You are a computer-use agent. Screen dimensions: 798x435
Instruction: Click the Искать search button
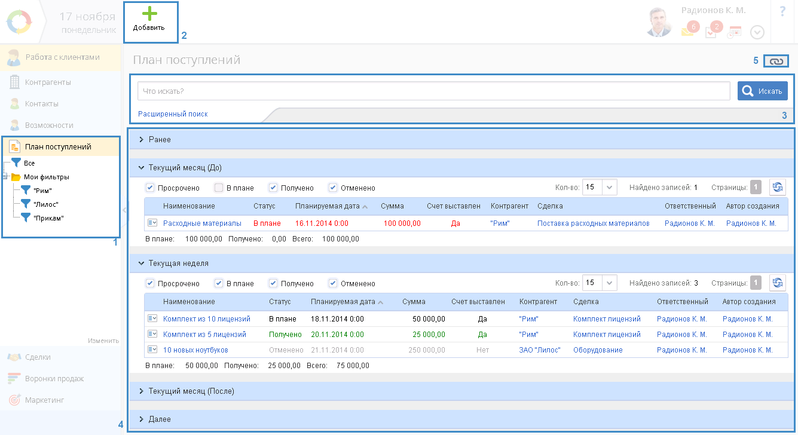point(762,91)
